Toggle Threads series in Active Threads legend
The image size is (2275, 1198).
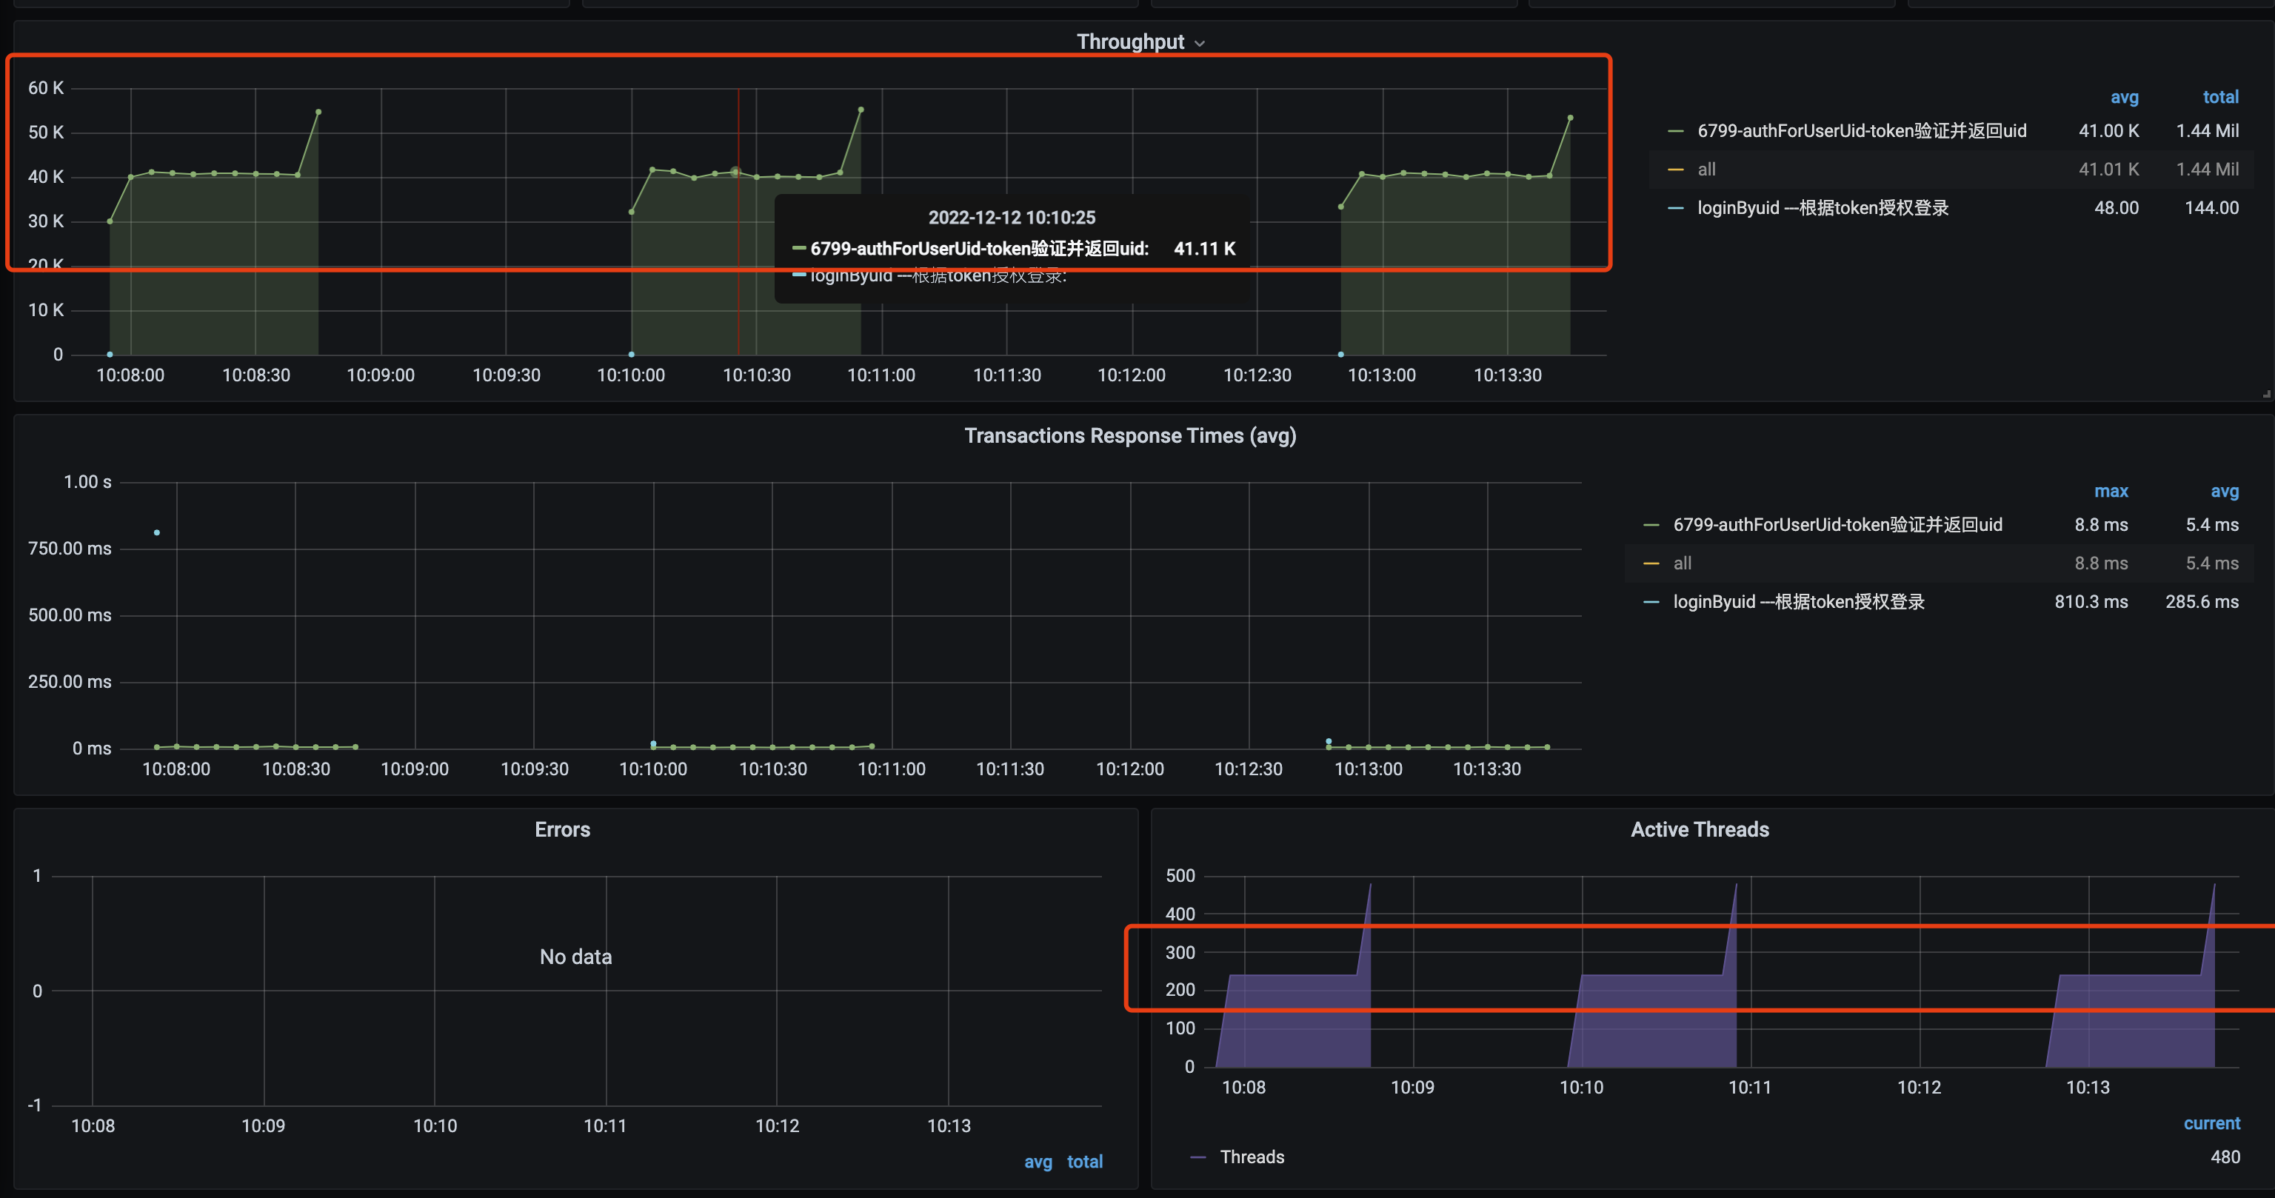click(1252, 1157)
